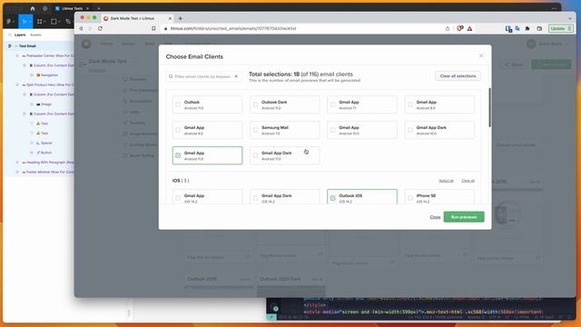Select Navigation layer in Figma
The height and width of the screenshot is (327, 581).
pyautogui.click(x=47, y=75)
